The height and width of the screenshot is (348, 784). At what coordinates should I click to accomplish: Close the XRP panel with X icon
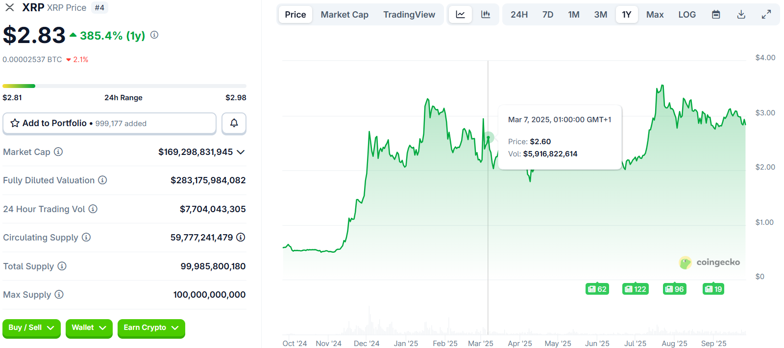[x=10, y=8]
